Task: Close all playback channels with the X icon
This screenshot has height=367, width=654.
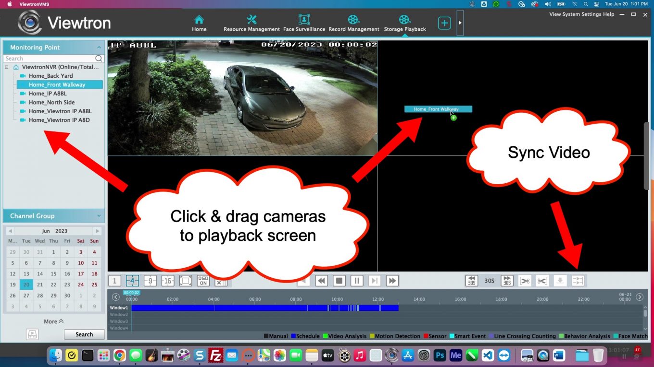Action: point(221,283)
